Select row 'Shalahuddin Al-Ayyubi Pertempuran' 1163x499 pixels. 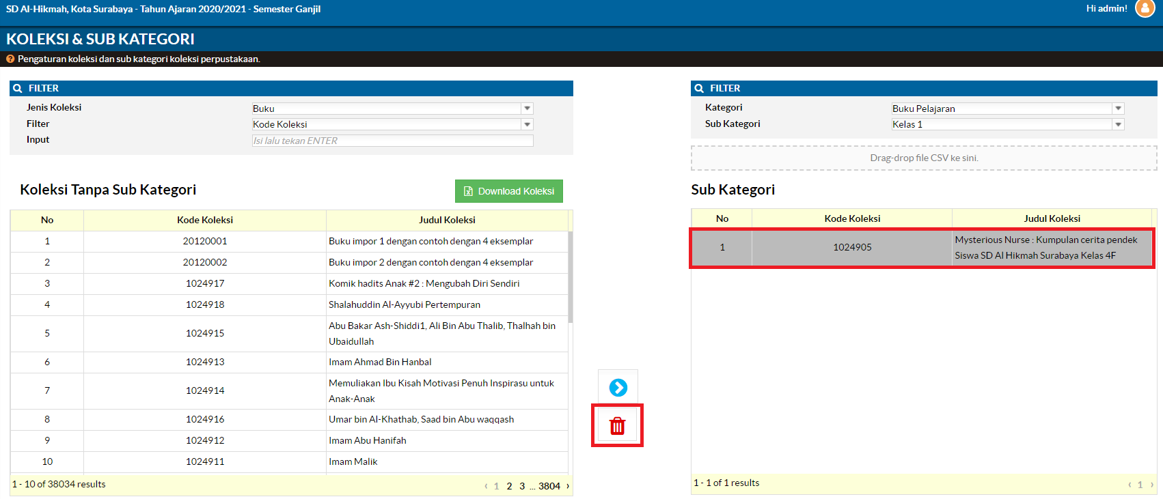point(289,304)
